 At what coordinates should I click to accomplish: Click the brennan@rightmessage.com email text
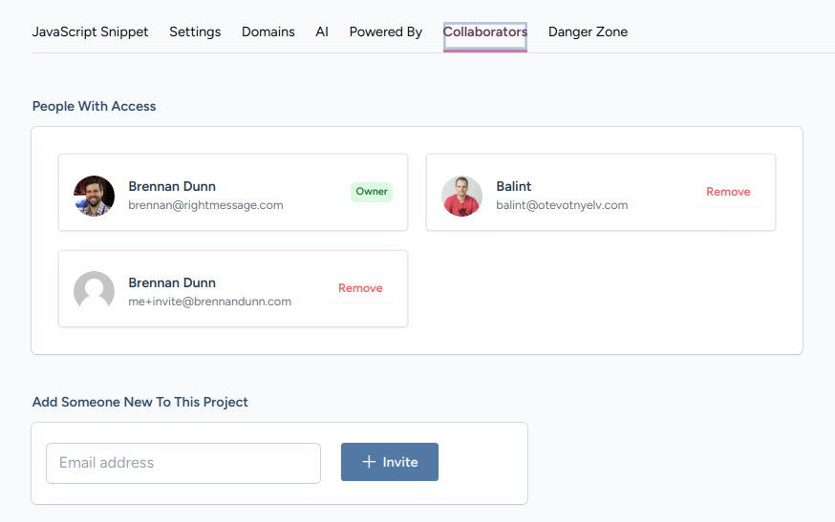[205, 205]
